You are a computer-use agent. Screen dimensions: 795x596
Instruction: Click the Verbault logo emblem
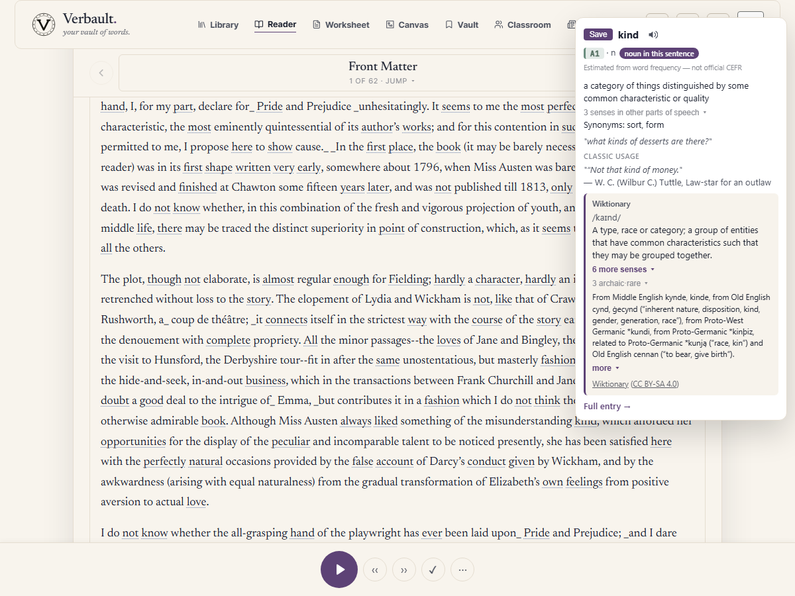click(x=44, y=25)
